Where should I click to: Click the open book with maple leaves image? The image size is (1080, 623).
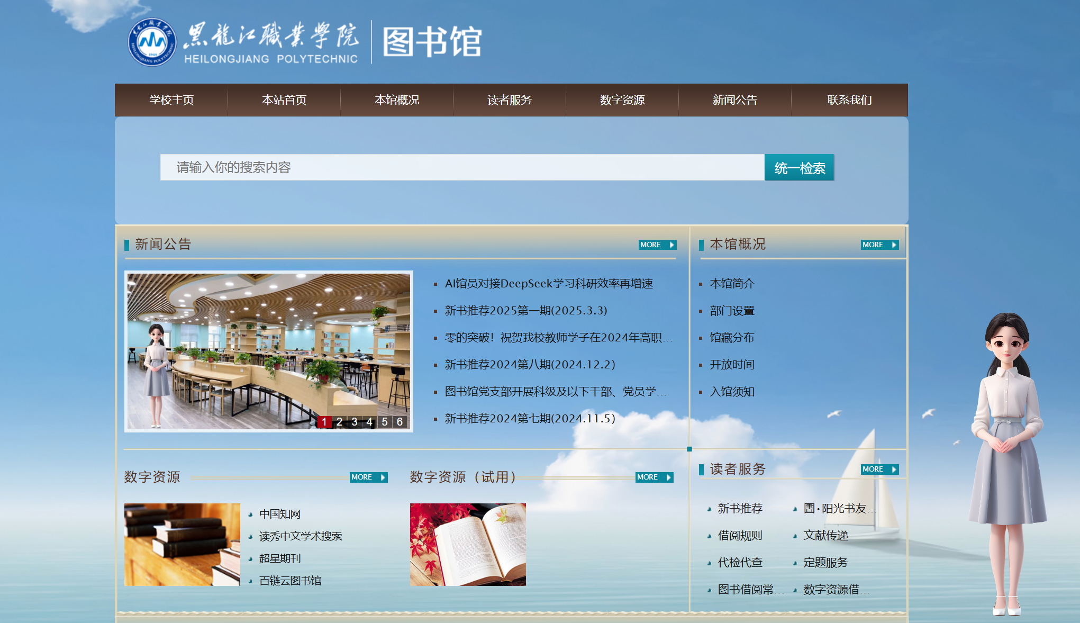tap(468, 544)
